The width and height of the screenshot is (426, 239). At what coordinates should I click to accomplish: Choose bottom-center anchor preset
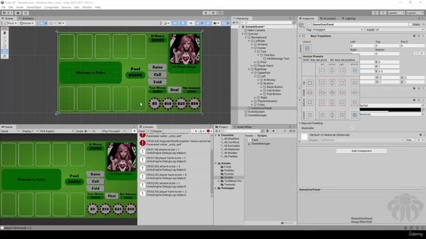[332, 102]
